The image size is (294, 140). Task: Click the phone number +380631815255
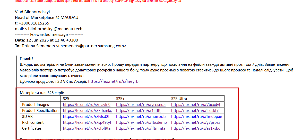pos(34,23)
